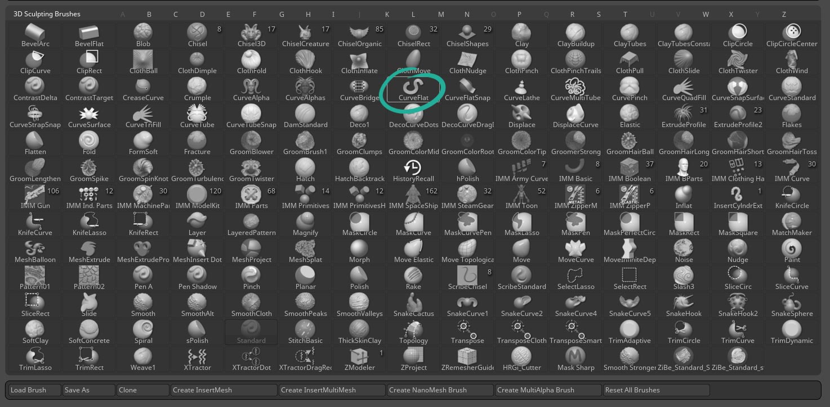
Task: Pick the Standard brush
Action: tap(251, 332)
